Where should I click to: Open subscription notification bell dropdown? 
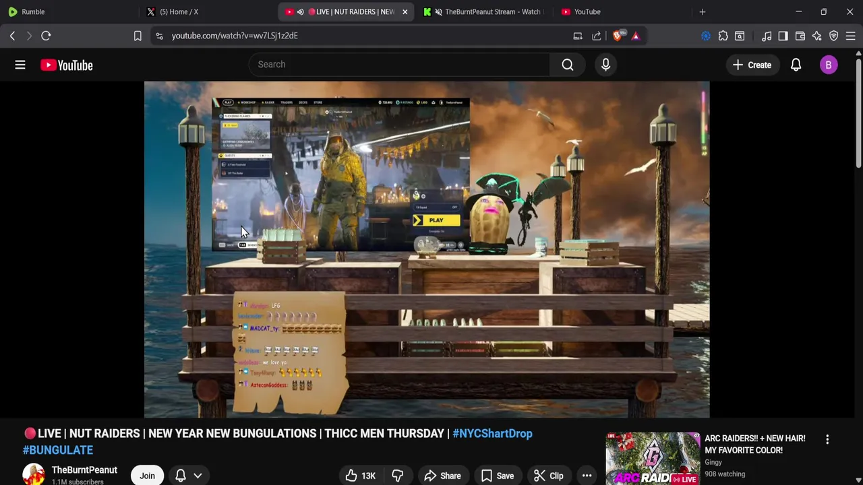pyautogui.click(x=189, y=476)
